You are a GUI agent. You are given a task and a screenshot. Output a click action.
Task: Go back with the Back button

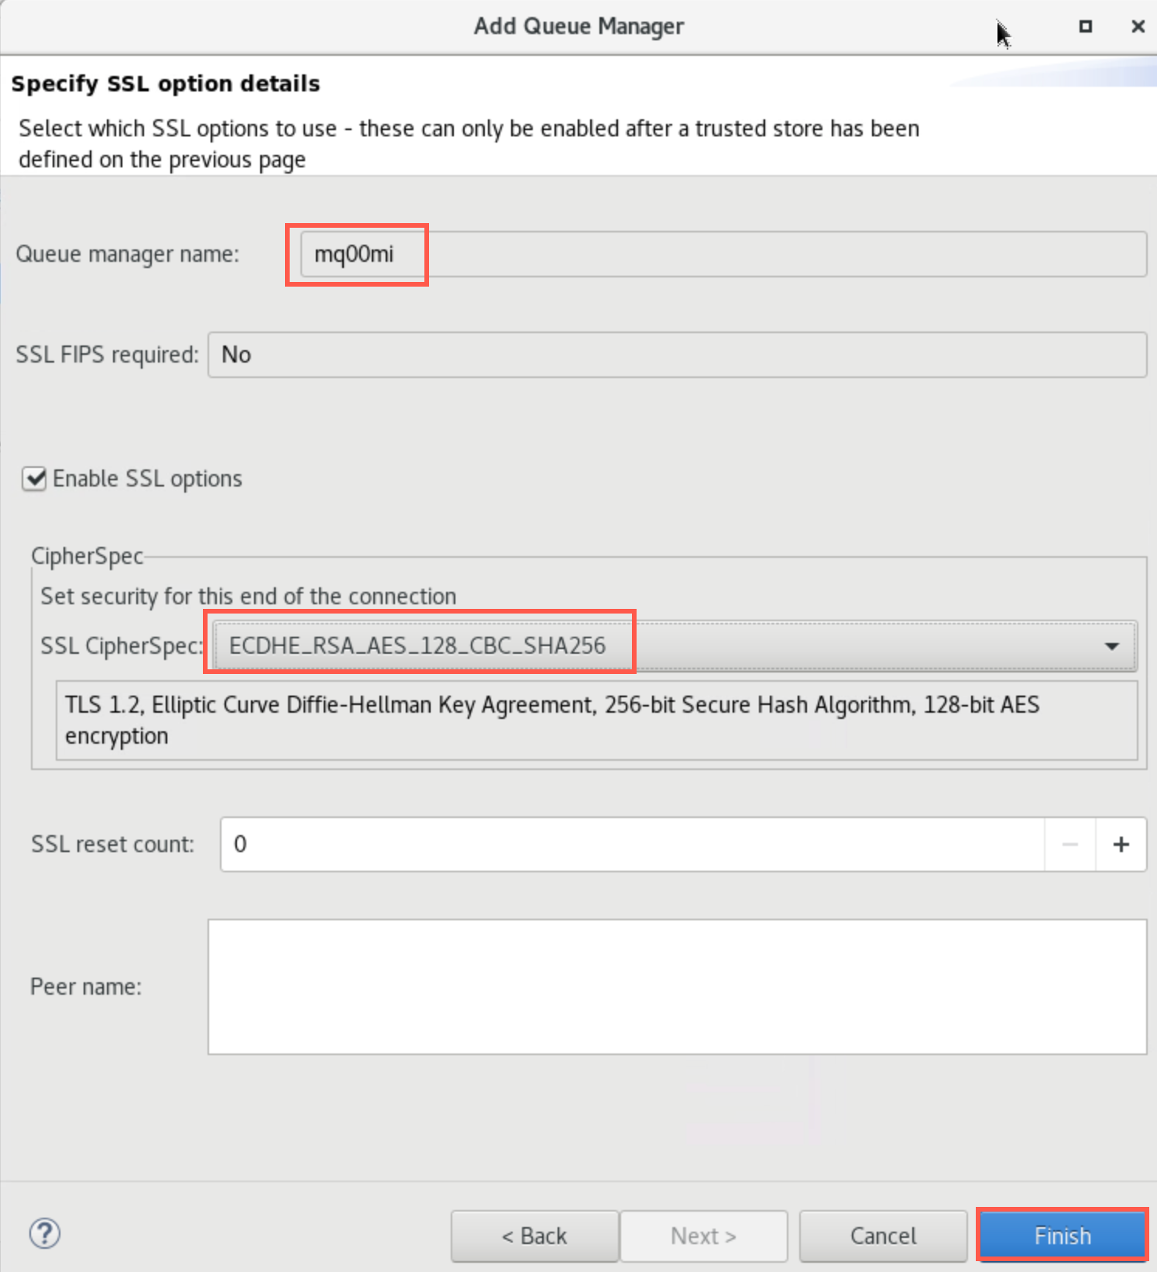(x=534, y=1236)
